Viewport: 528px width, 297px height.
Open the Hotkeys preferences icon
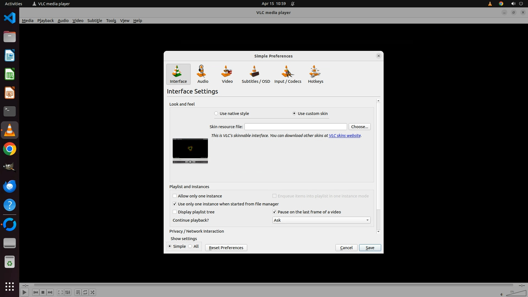pos(315,74)
